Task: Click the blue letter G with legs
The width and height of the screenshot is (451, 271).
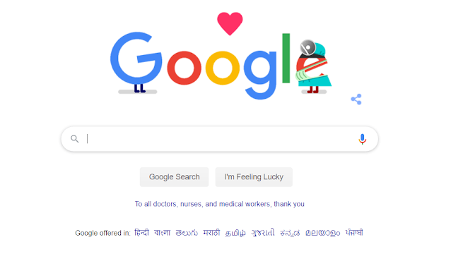Action: click(136, 61)
